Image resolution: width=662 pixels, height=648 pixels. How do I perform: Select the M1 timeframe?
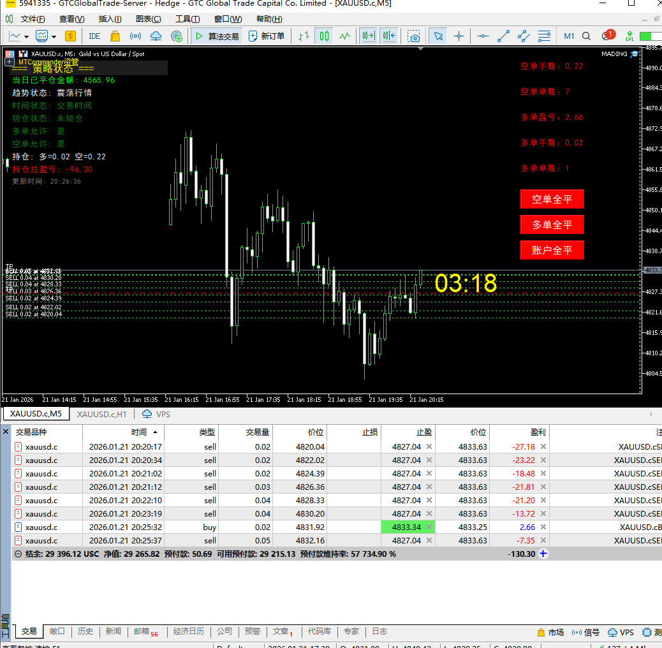[569, 36]
